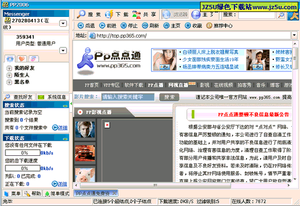Expand the 陌生人 strangers group

coord(9,75)
